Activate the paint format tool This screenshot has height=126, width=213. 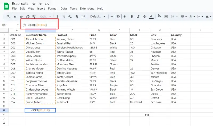coord(34,17)
